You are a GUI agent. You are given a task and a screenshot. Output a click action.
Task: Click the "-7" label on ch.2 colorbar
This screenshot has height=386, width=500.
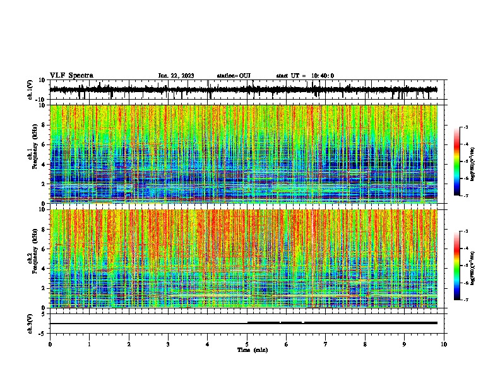466,300
